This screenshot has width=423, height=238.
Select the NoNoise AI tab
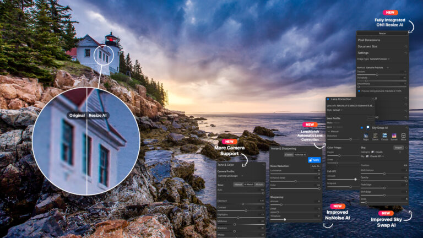tap(300, 155)
